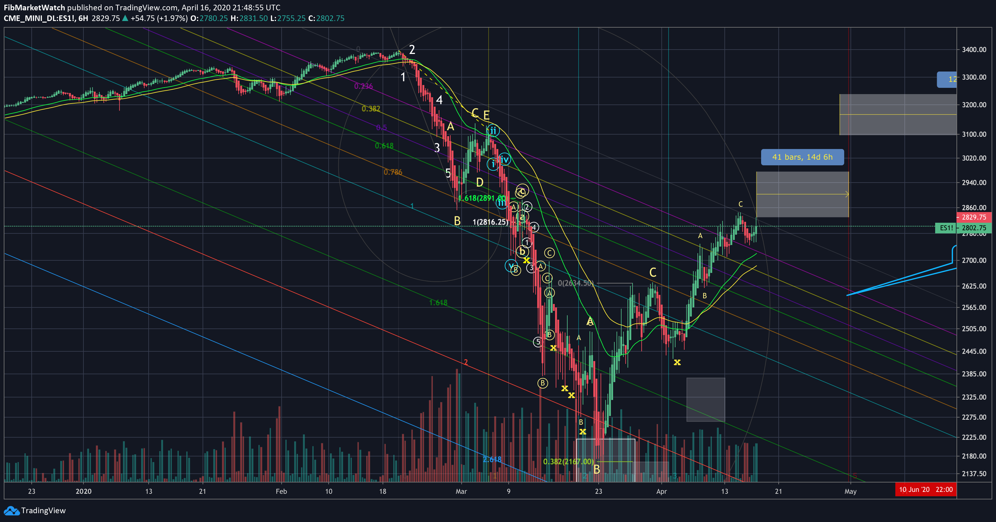
Task: Click the purple "0.236" channel level label
Action: tap(363, 86)
